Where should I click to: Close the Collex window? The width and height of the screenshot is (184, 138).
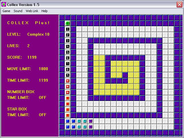click(x=179, y=5)
